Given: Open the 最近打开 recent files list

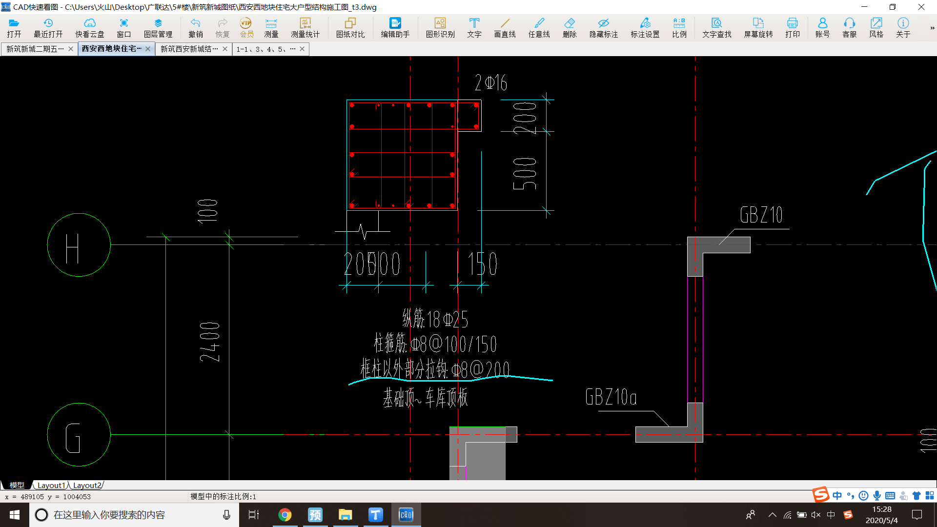Looking at the screenshot, I should click(48, 28).
